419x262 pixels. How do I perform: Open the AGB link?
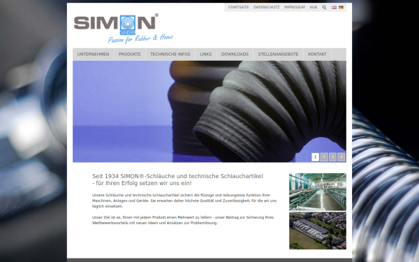[x=314, y=7]
